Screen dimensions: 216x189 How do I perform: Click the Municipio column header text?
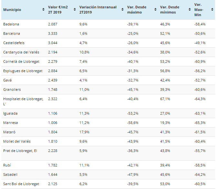click(12, 10)
